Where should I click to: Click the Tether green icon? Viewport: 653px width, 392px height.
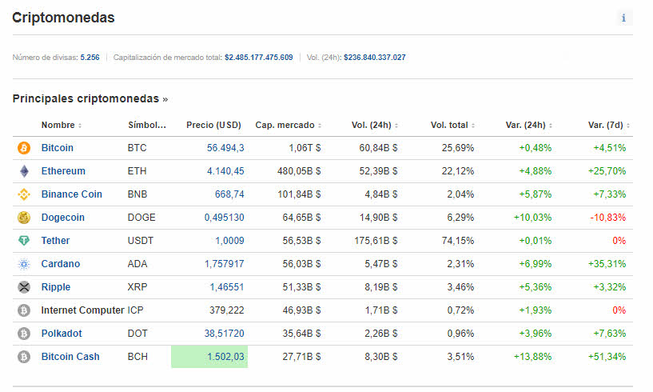(23, 241)
